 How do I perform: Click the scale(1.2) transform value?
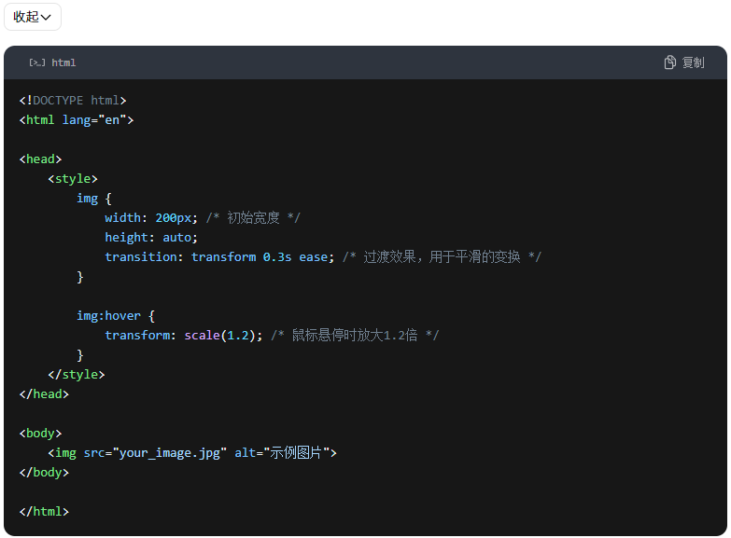pyautogui.click(x=222, y=336)
